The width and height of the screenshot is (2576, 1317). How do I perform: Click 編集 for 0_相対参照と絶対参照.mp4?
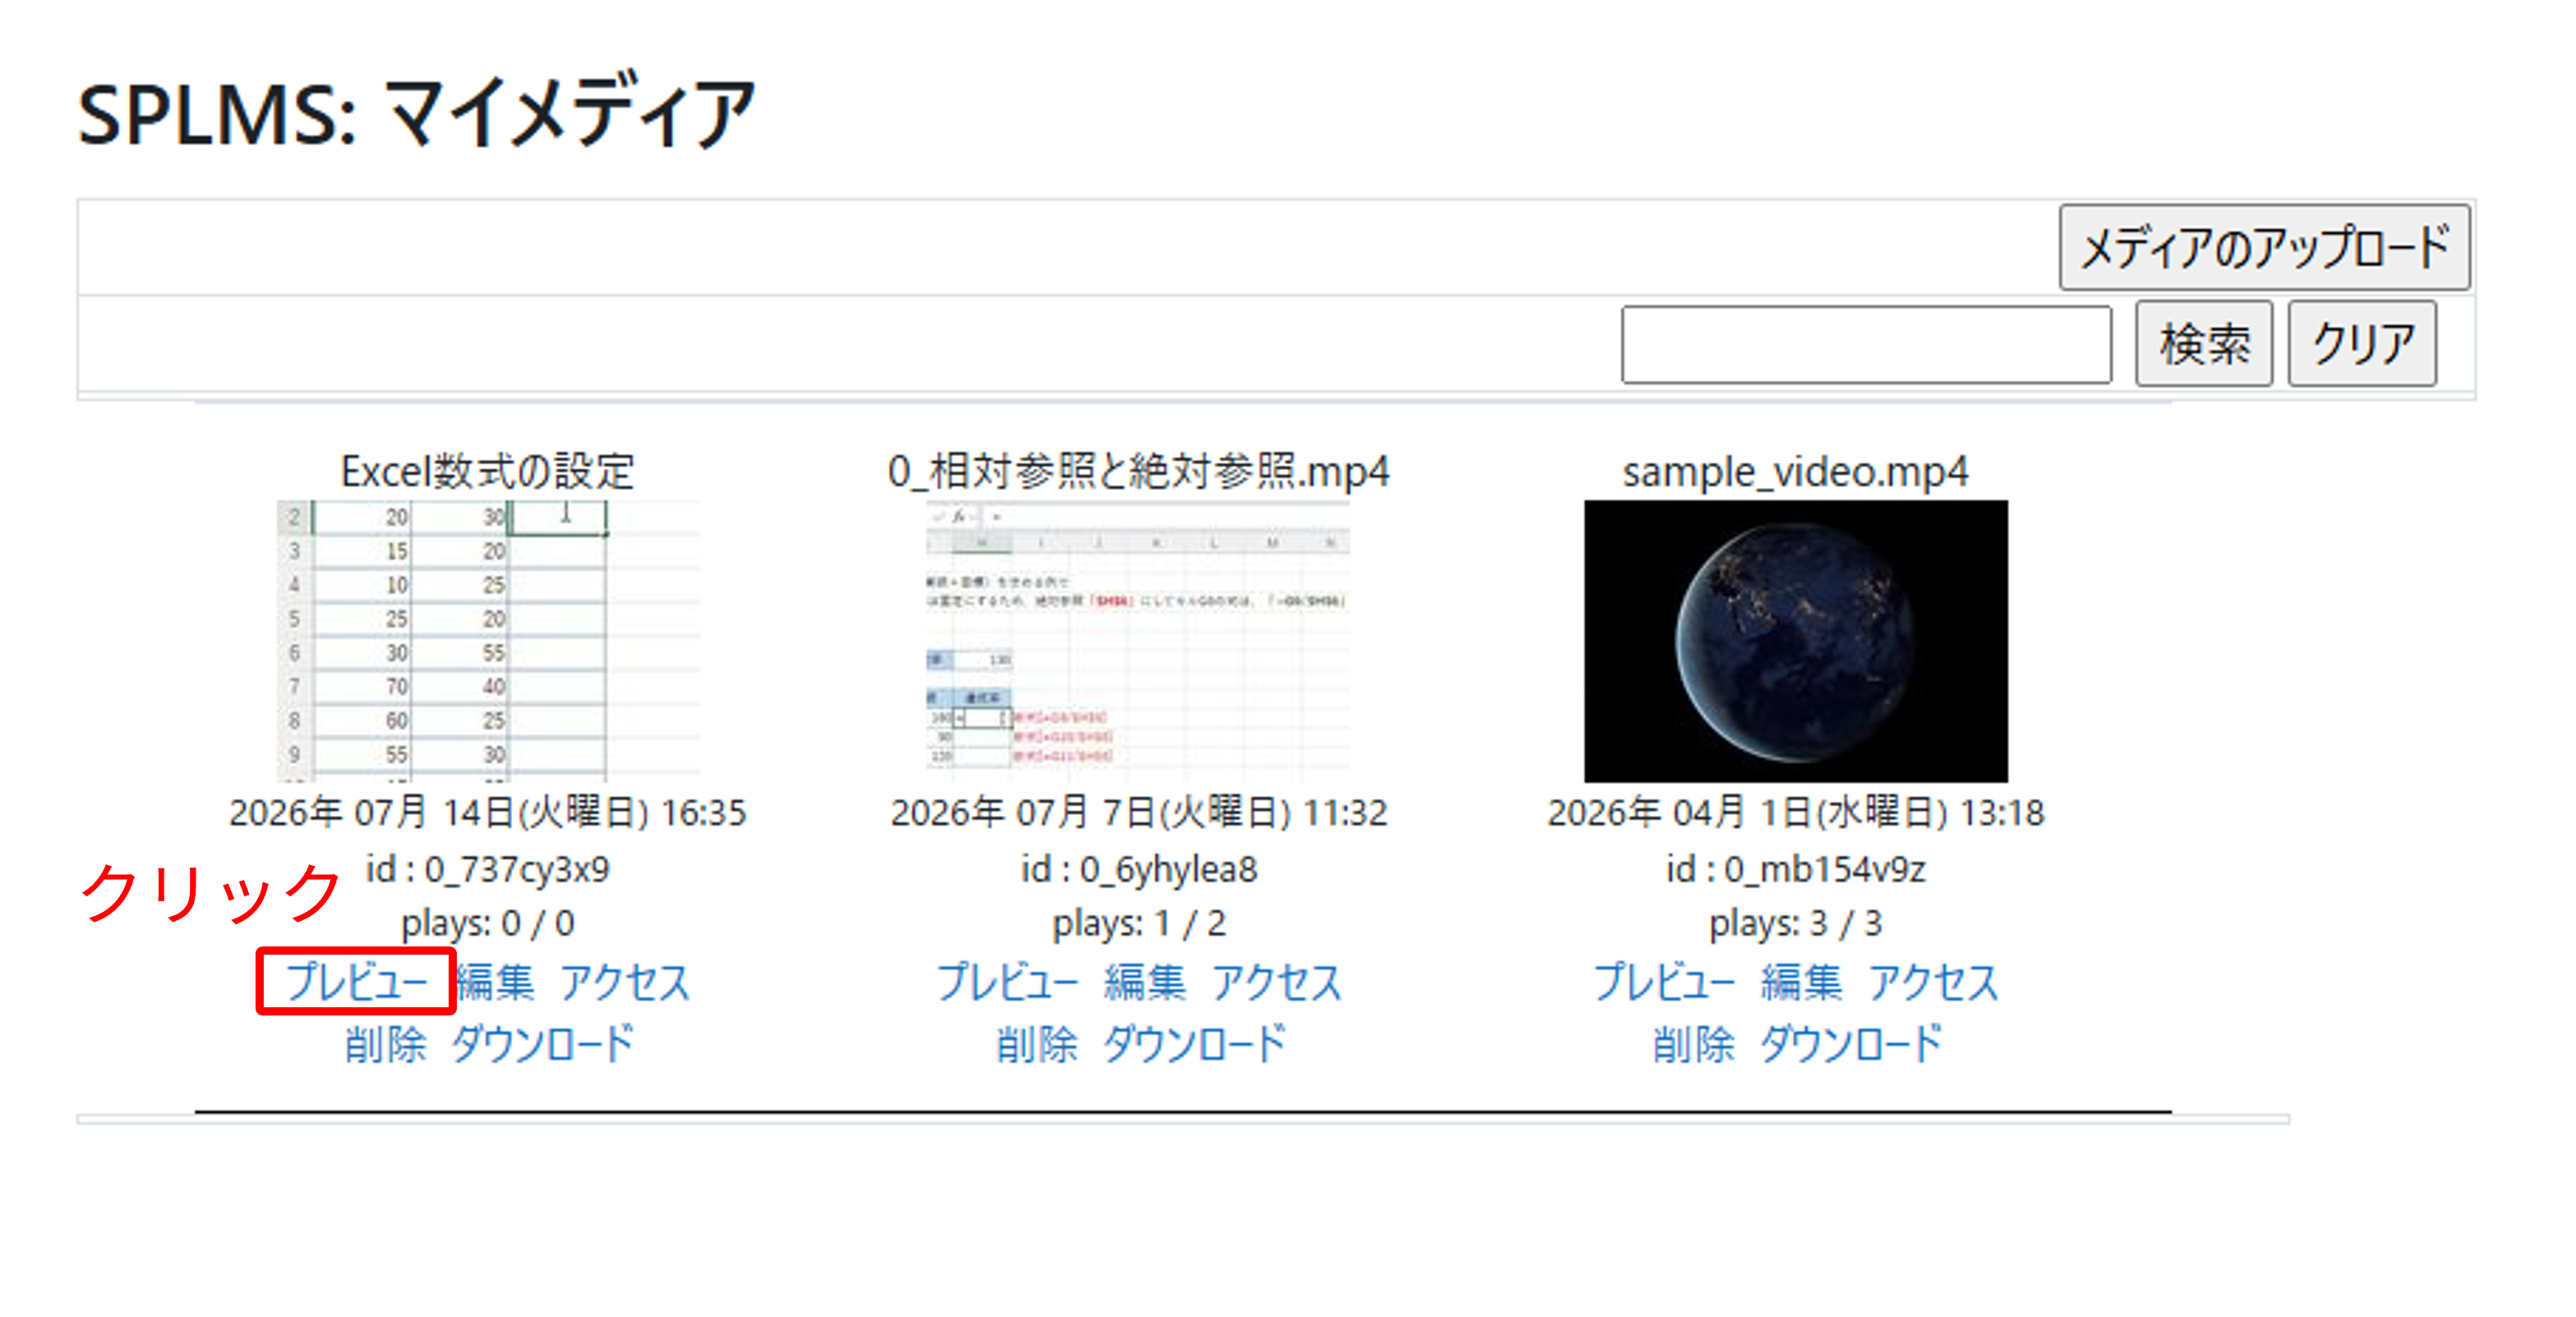coord(1145,981)
